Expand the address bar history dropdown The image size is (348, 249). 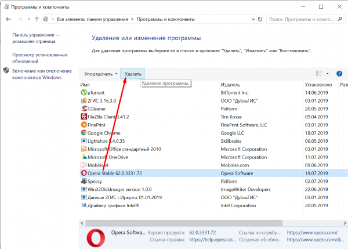pyautogui.click(x=253, y=19)
